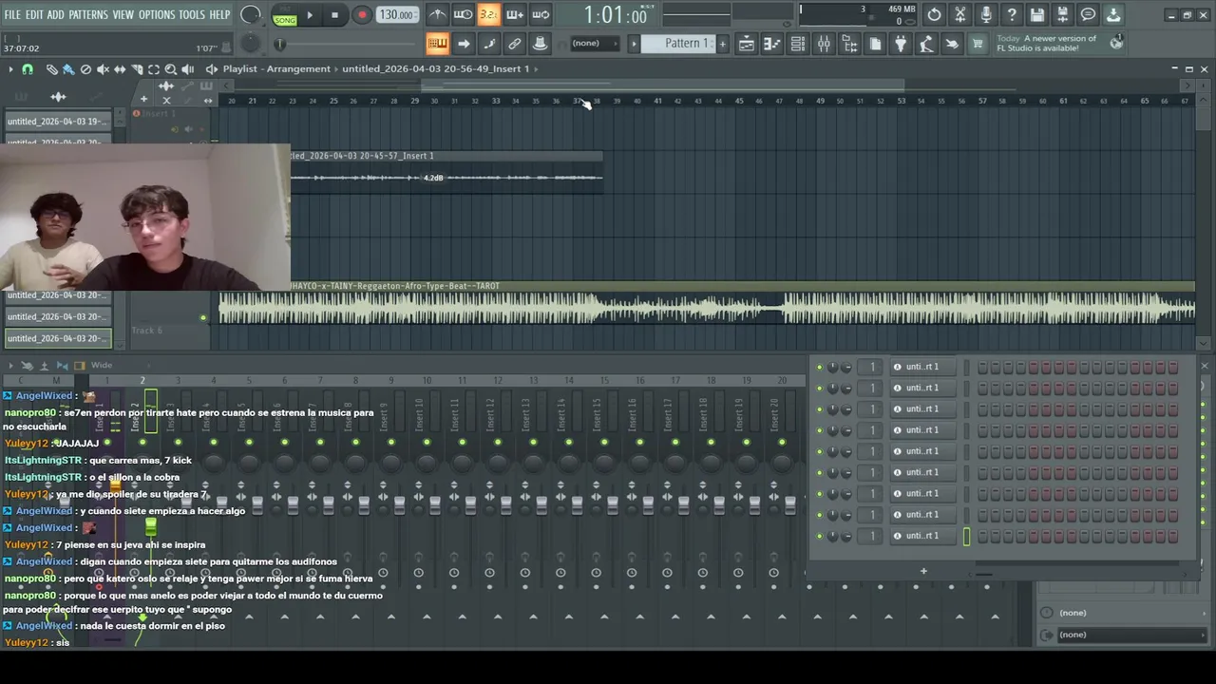Toggle step editing mode icon
Image resolution: width=1216 pixels, height=684 pixels.
tap(488, 44)
